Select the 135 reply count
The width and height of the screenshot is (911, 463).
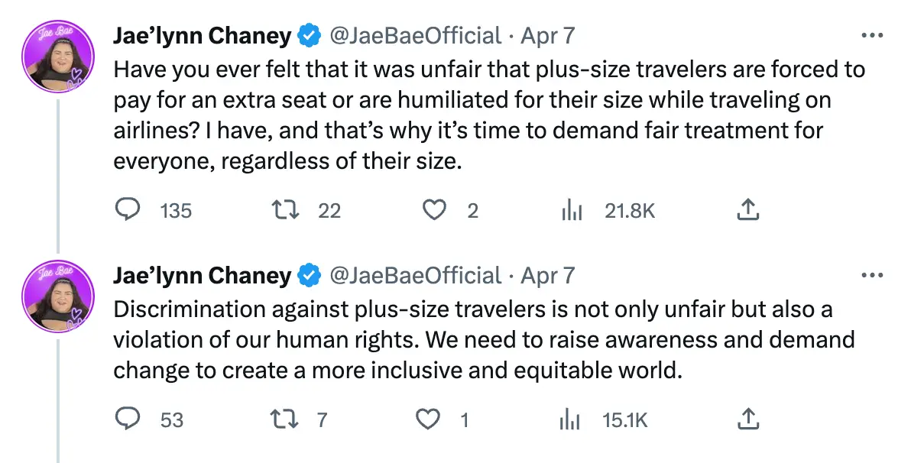pyautogui.click(x=175, y=210)
